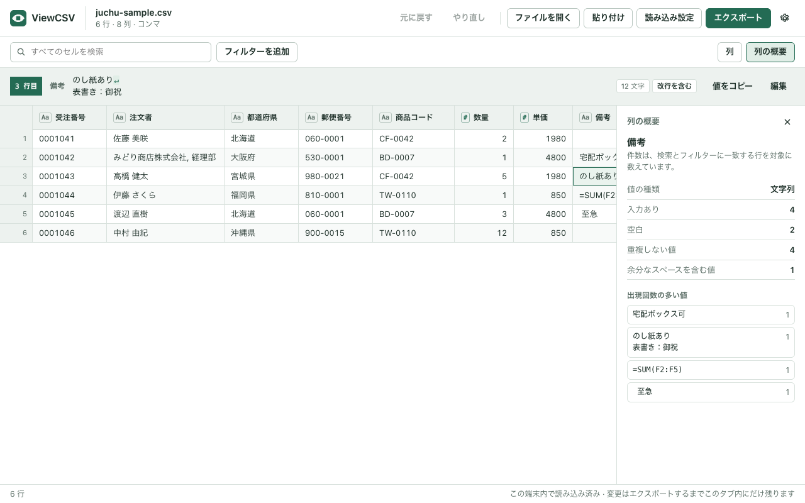Image resolution: width=805 pixels, height=503 pixels.
Task: Focus the すべてのセルを検索 search field
Action: point(111,52)
